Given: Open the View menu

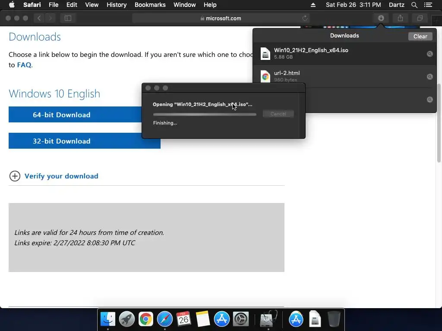Looking at the screenshot, I should point(92,5).
